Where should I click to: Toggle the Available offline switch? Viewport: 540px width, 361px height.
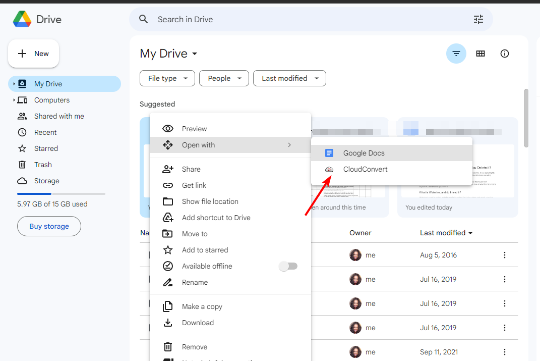click(288, 266)
